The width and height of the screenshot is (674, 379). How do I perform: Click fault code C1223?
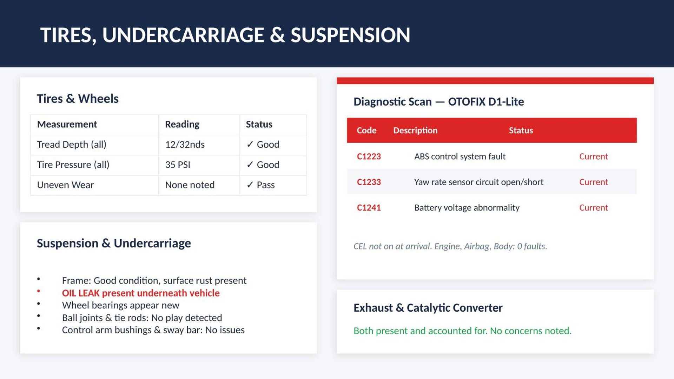pyautogui.click(x=369, y=157)
